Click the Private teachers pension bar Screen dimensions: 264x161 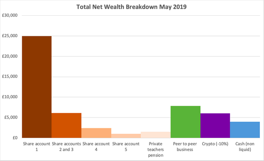point(156,135)
